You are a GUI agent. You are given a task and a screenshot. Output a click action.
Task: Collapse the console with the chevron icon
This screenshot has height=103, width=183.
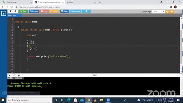pyautogui.click(x=10, y=75)
